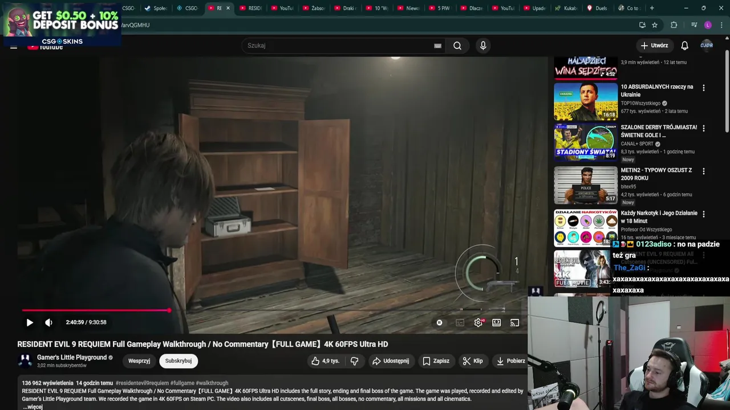Open the video player settings gear
This screenshot has width=730, height=410.
tap(478, 322)
